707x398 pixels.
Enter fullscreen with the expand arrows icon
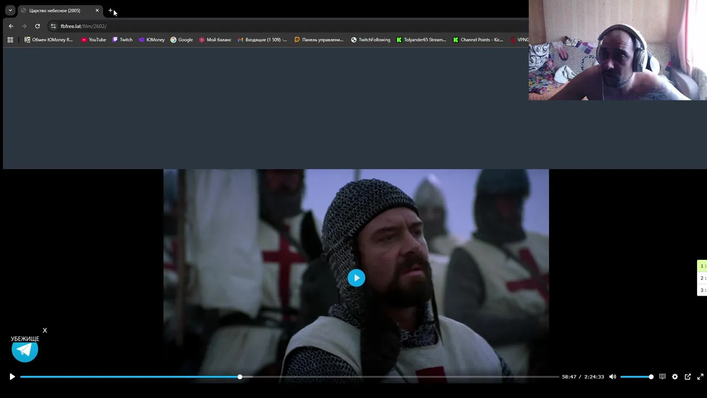coord(700,376)
